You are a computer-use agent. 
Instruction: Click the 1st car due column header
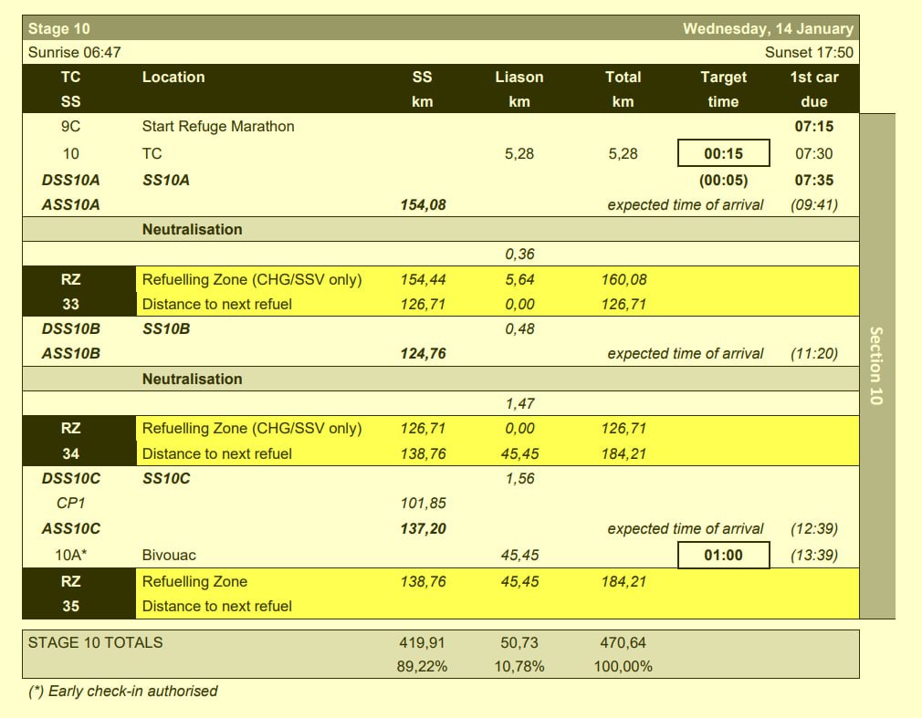pyautogui.click(x=813, y=89)
